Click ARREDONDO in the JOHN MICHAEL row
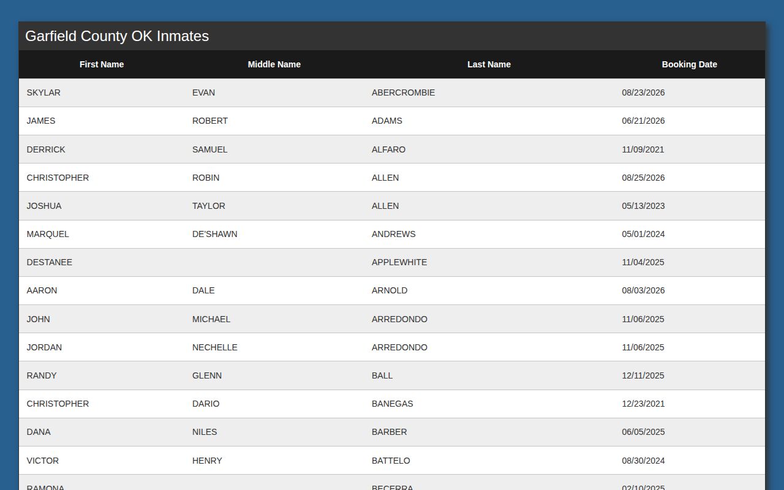 point(399,319)
